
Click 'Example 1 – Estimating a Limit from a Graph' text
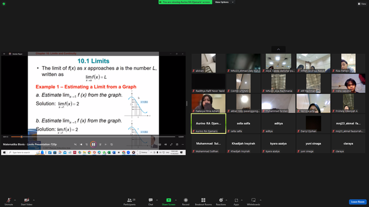86,87
